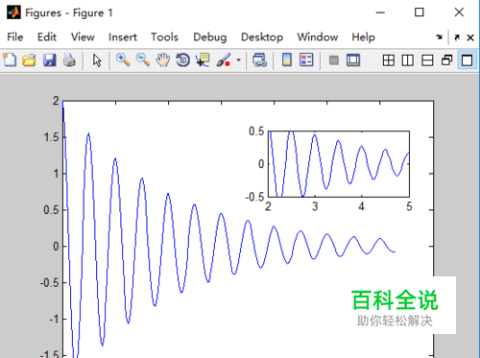Screen dimensions: 480x358
Task: Close the Figures window
Action: [459, 12]
